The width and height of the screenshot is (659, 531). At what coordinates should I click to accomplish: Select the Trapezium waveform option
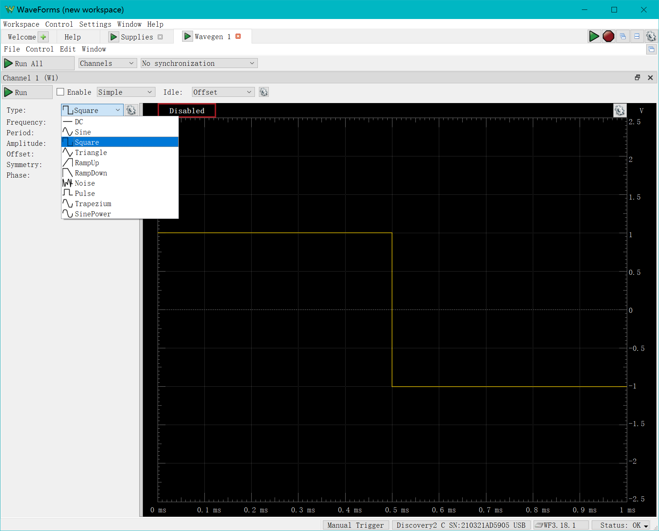pos(120,204)
